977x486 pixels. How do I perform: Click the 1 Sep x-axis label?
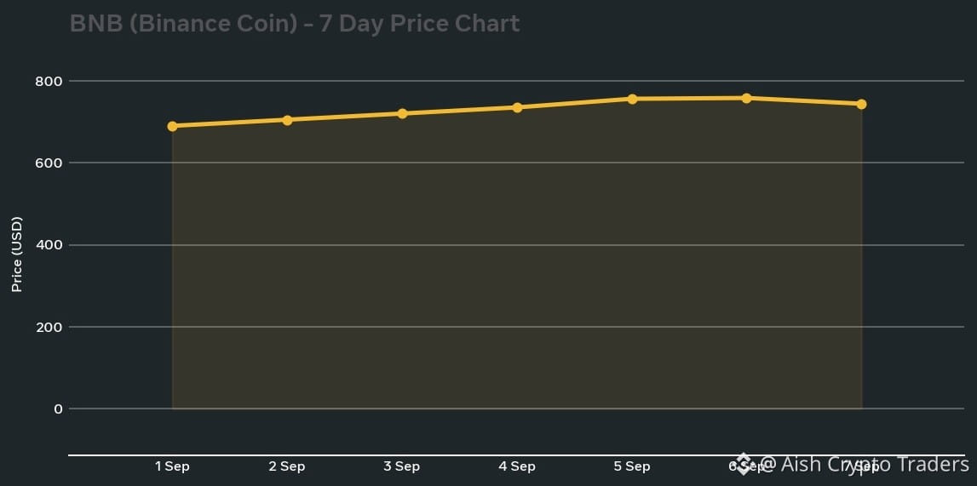(173, 466)
